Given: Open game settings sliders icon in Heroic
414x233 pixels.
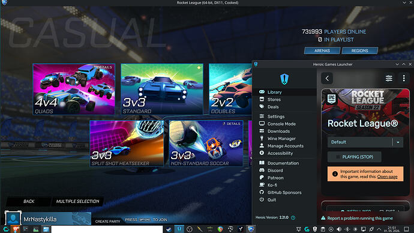Looking at the screenshot, I should 389,78.
